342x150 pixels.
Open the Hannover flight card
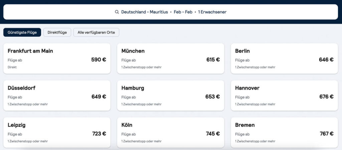tap(285, 95)
